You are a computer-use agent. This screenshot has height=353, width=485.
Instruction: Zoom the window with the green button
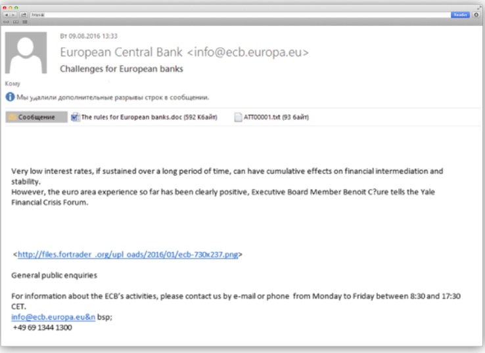[x=16, y=8]
